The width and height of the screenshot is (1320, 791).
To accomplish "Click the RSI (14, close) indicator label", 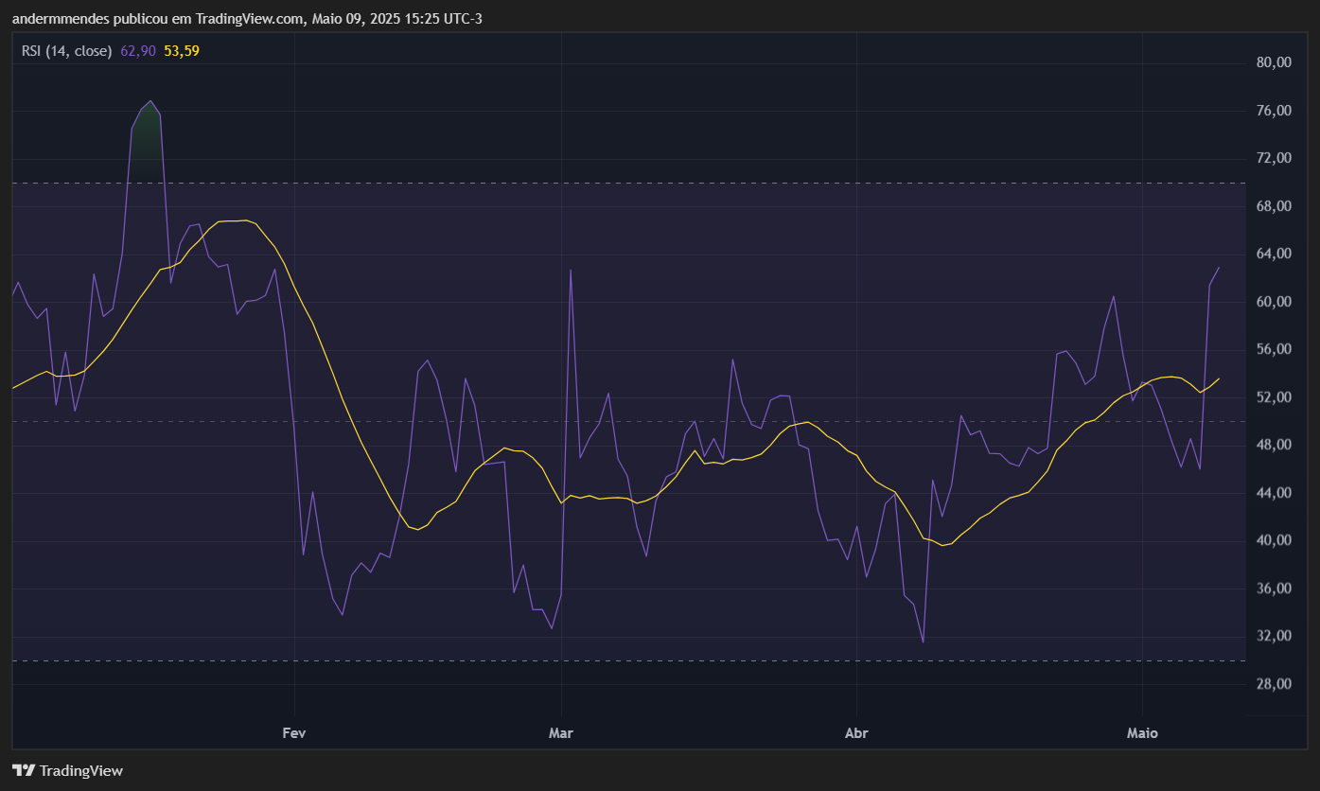I will pyautogui.click(x=66, y=51).
